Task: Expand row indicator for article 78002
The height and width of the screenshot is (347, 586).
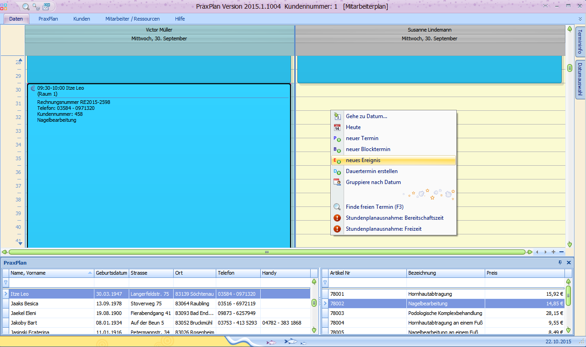Action: 325,304
